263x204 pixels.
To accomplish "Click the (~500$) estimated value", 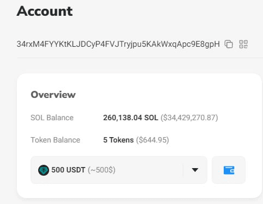I will tap(101, 170).
